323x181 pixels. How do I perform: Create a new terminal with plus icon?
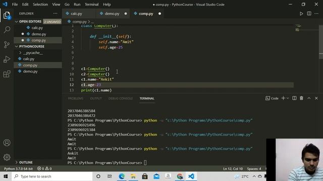click(x=283, y=99)
